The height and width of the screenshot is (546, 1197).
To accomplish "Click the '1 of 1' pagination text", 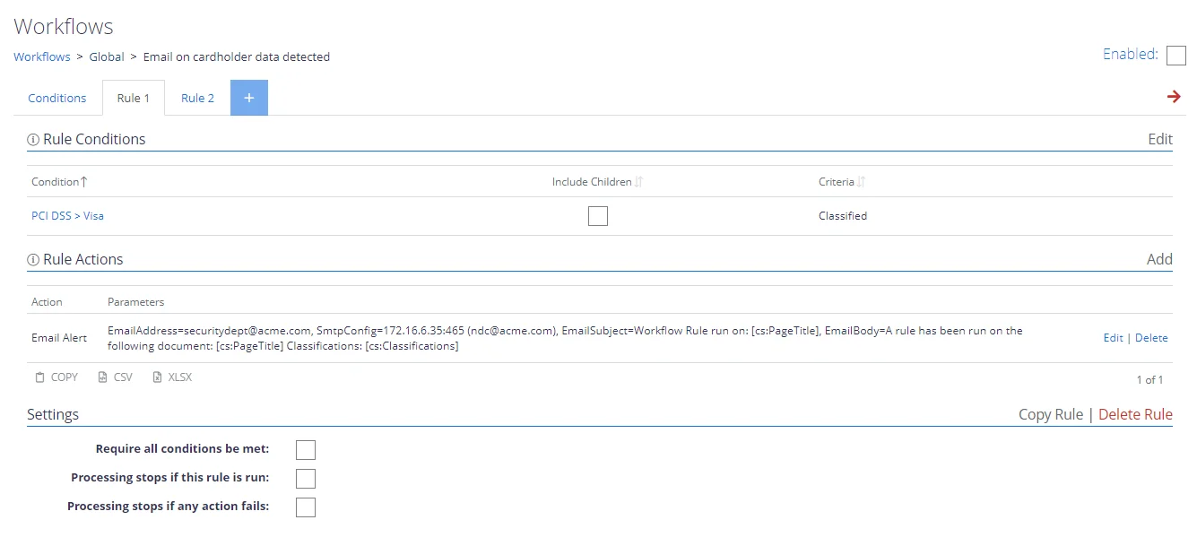I will point(1149,380).
